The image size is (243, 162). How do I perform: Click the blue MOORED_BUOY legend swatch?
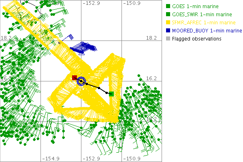(x=168, y=31)
